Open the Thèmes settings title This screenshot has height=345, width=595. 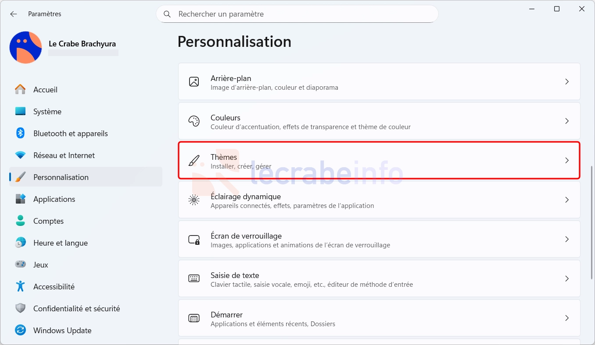[224, 157]
